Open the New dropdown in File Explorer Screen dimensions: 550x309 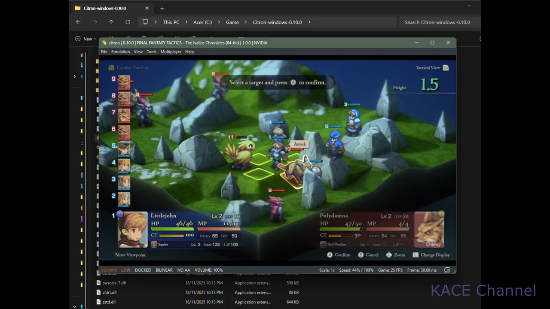click(x=86, y=39)
